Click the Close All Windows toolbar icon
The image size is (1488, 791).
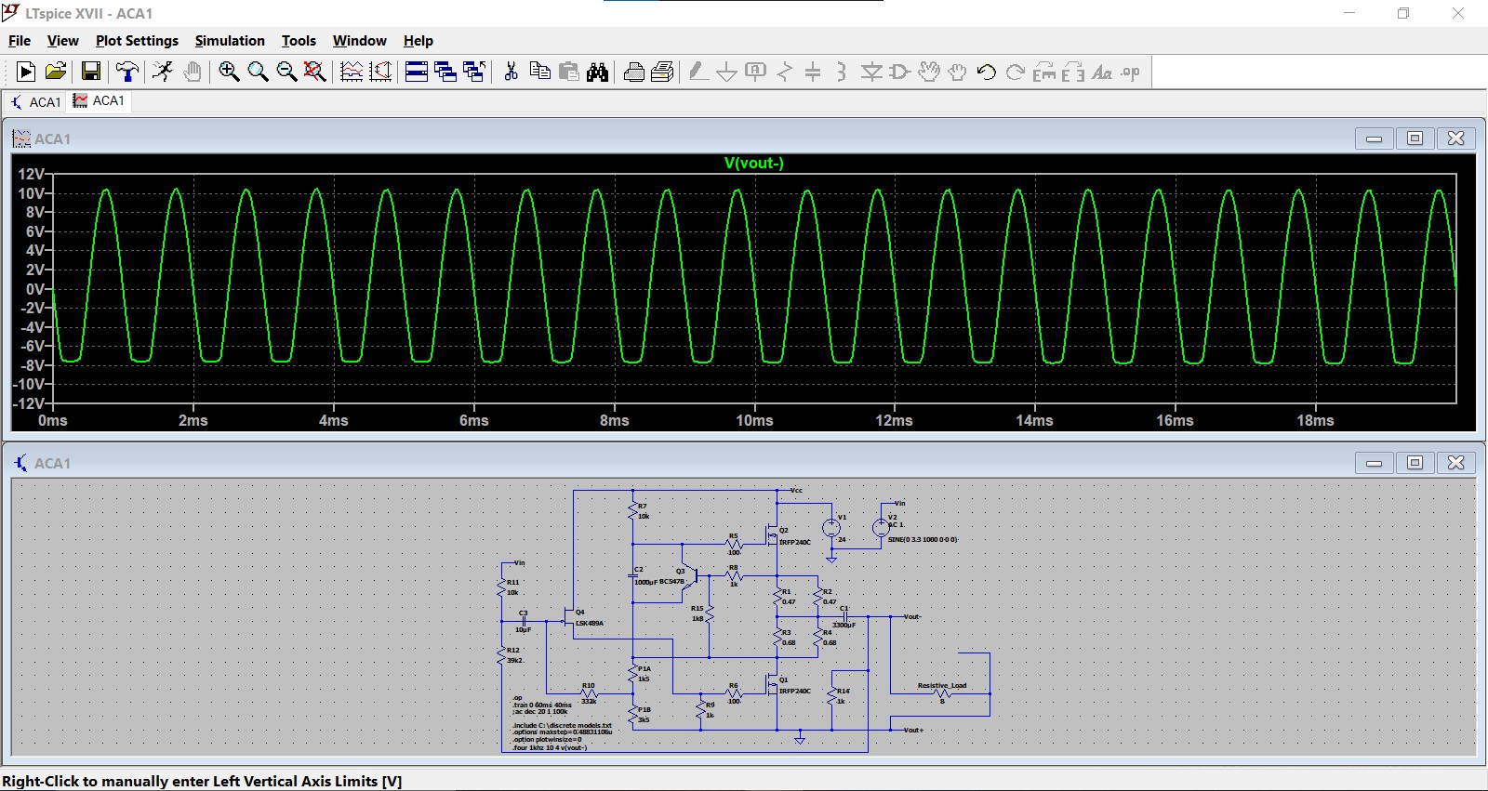tap(474, 72)
